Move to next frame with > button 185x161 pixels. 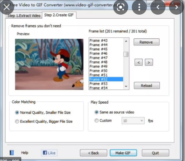149,62
